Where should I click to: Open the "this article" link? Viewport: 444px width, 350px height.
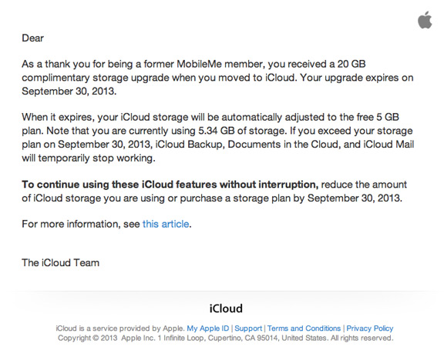pyautogui.click(x=166, y=224)
